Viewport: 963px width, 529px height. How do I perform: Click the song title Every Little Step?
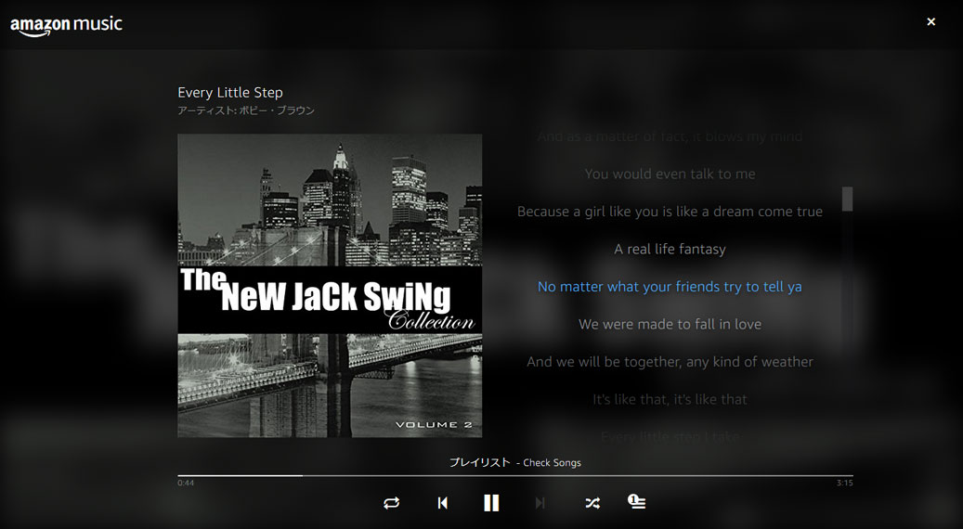click(230, 93)
